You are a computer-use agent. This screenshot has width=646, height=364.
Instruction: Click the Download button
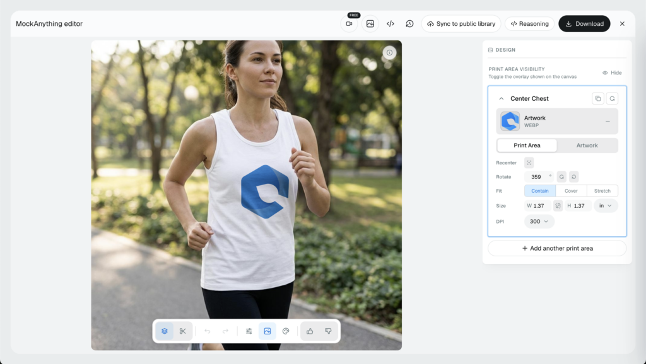[x=584, y=24]
